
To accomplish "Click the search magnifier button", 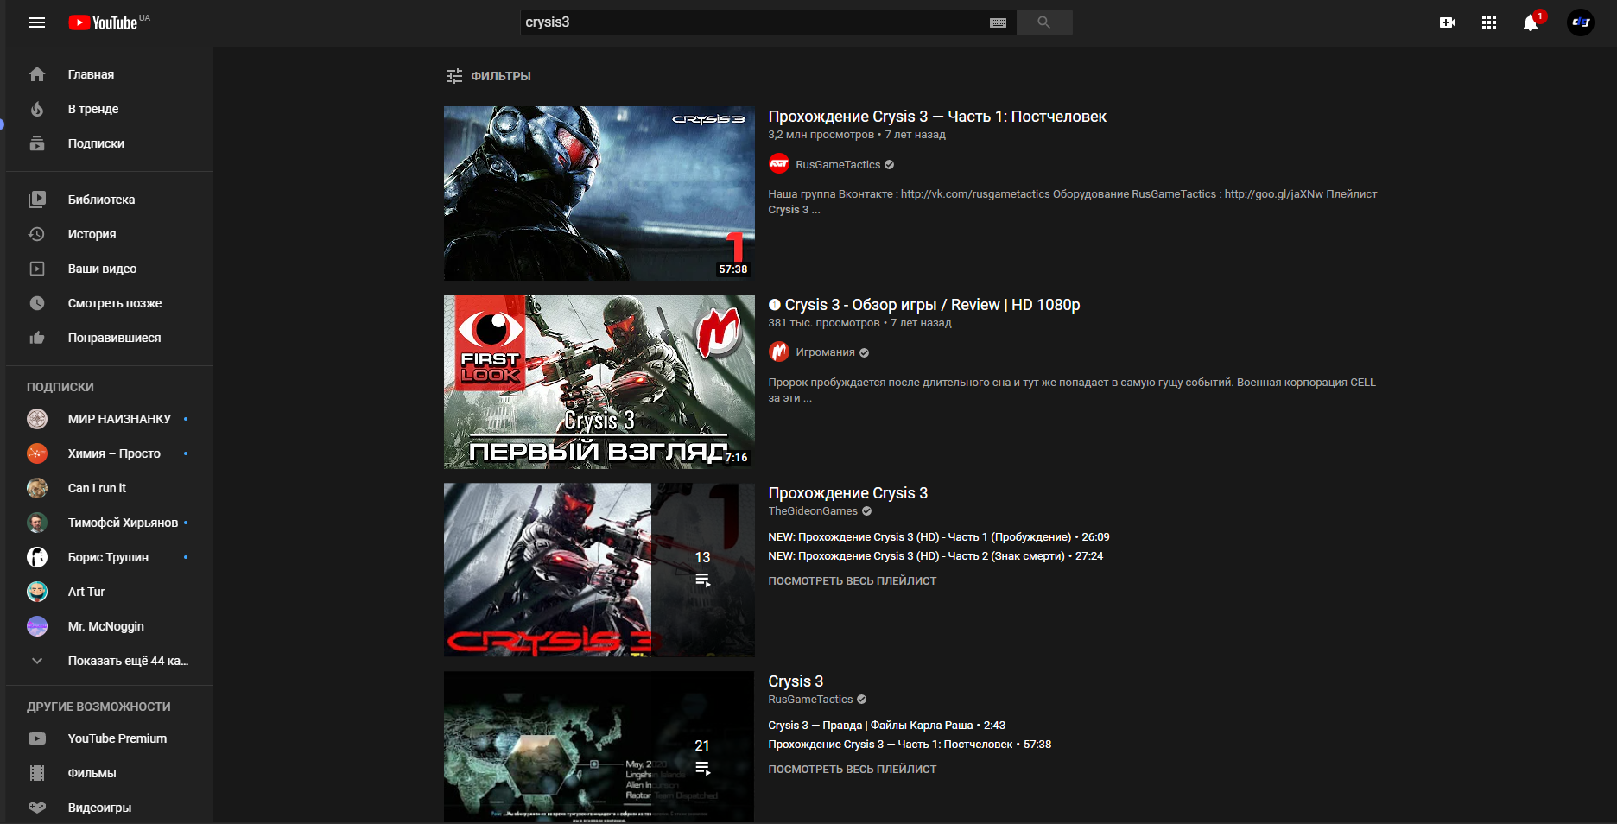I will (x=1044, y=22).
